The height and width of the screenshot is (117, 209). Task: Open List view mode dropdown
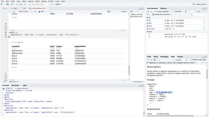[x=199, y=12]
